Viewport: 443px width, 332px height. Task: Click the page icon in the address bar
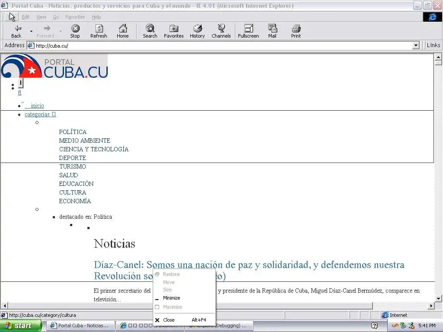pos(31,45)
